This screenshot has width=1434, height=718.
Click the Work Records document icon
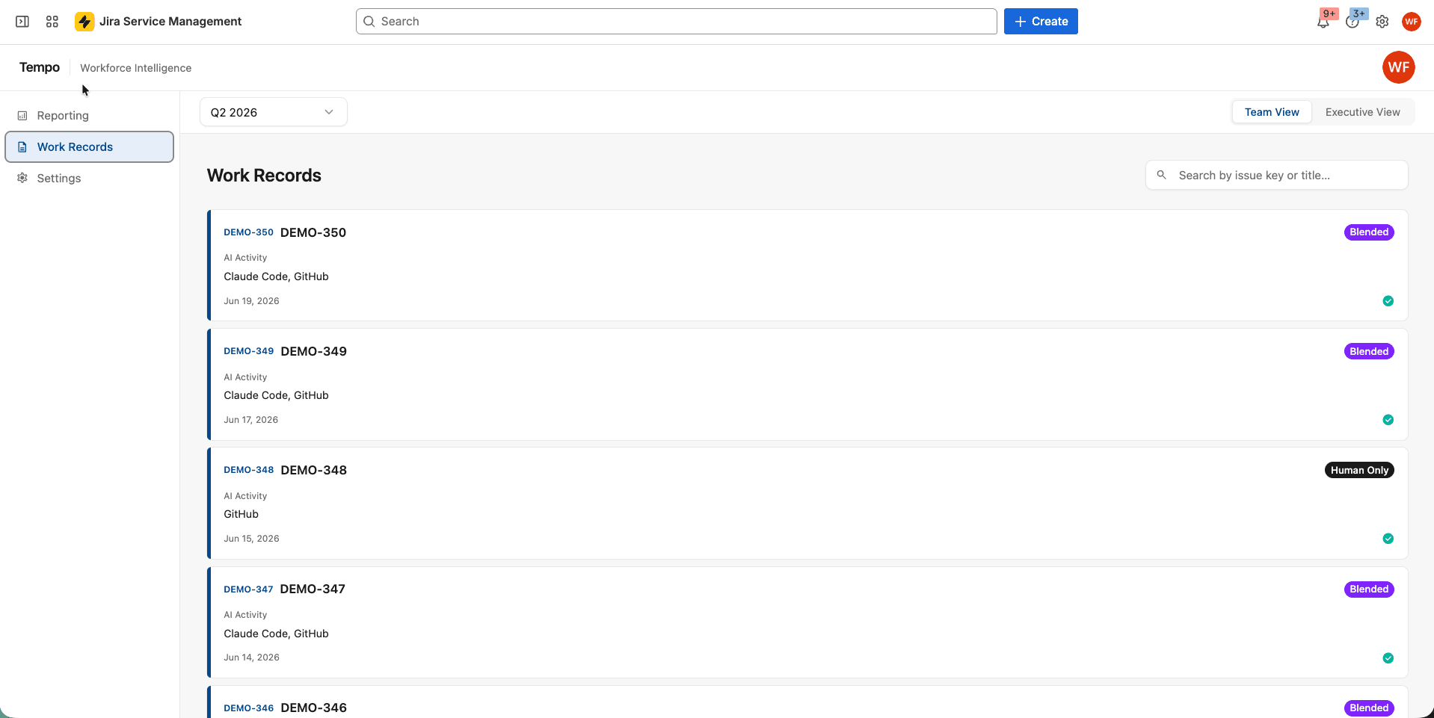pyautogui.click(x=22, y=147)
